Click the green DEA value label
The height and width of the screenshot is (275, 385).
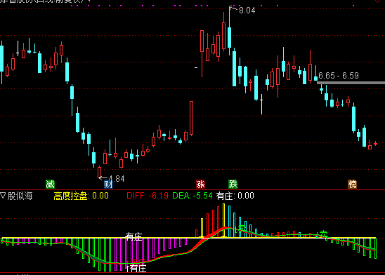[192, 196]
